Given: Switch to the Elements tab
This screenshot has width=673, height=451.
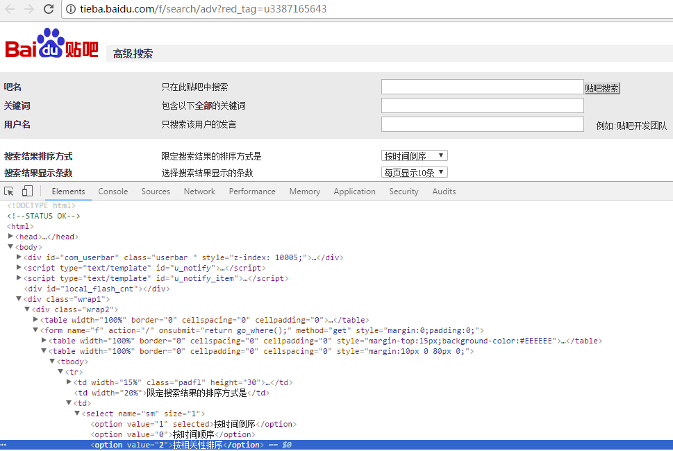Looking at the screenshot, I should pyautogui.click(x=68, y=192).
